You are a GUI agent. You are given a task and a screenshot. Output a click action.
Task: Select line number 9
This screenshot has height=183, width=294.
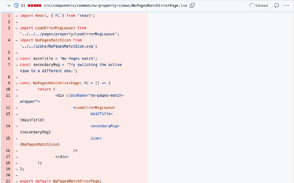(9, 83)
